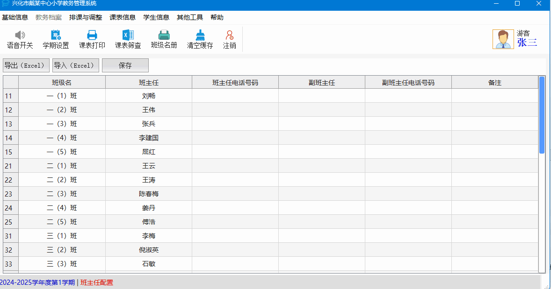This screenshot has height=289, width=551.
Task: Click the 导出 (Excel) button
Action: (x=26, y=65)
